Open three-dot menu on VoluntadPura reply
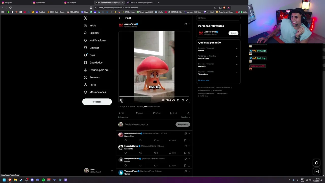 tap(189, 171)
